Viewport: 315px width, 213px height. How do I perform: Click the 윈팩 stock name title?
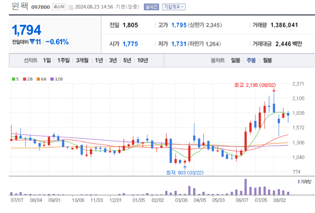coord(20,6)
